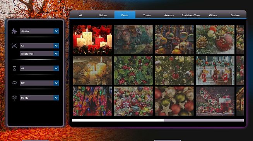Select the hanging glass ornaments puzzle
Image resolution: width=253 pixels, height=141 pixels.
[x=174, y=40]
